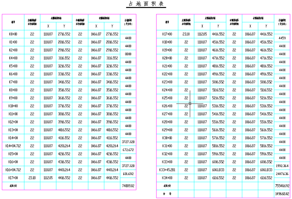Pick the K23+00 station cell
This screenshot has width=292, height=199.
point(167,82)
